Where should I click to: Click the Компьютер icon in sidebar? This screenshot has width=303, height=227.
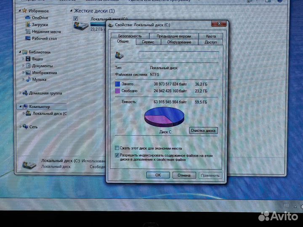pyautogui.click(x=25, y=106)
